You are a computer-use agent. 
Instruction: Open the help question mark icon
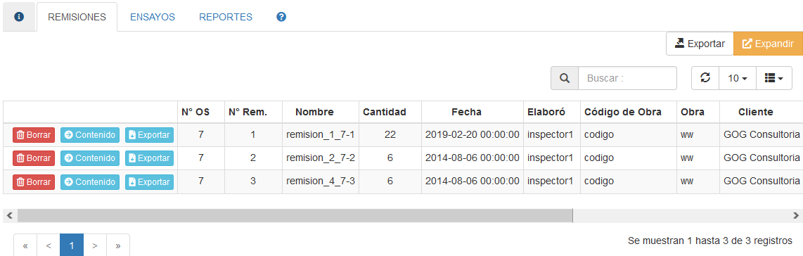click(281, 17)
